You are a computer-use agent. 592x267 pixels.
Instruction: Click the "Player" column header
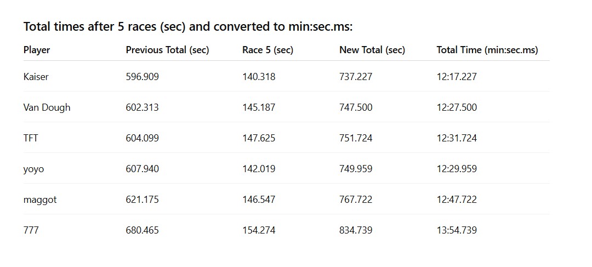37,50
